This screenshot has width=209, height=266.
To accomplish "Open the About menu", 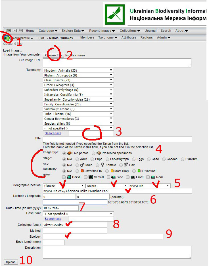I will 181,31.
